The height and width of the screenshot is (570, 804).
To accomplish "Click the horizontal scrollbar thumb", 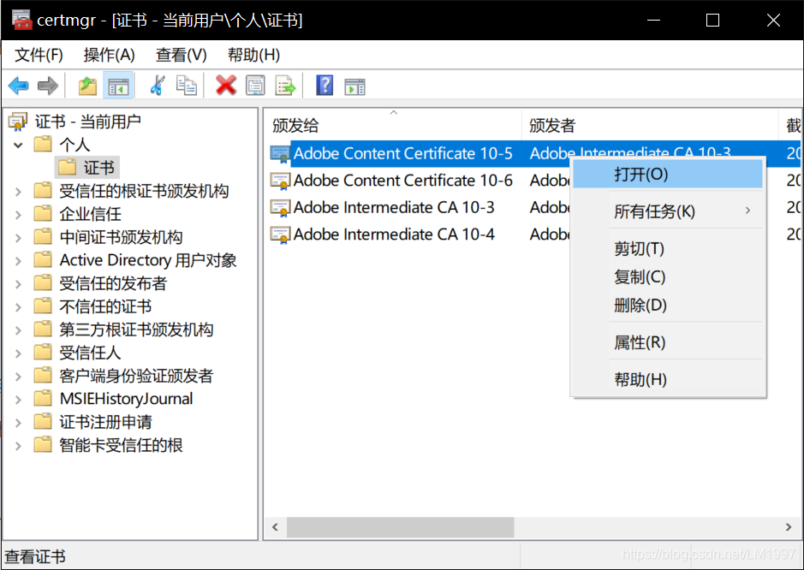I will point(400,527).
